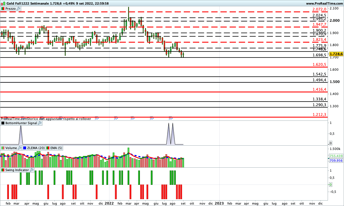Viewport: 344px width, 206px height.
Task: Click the yellow current price label 1.728,6
Action: (336, 54)
